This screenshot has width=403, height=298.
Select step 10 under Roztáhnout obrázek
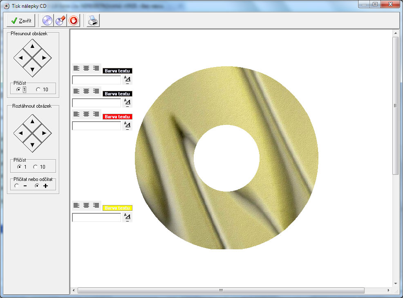pos(36,167)
